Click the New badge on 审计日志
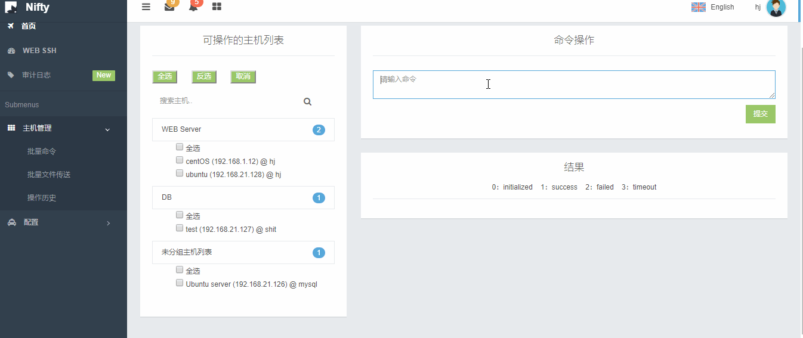This screenshot has width=803, height=338. point(104,75)
